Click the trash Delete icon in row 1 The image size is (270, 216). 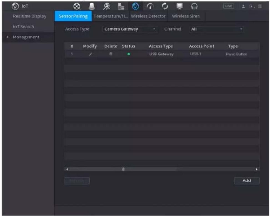click(111, 54)
